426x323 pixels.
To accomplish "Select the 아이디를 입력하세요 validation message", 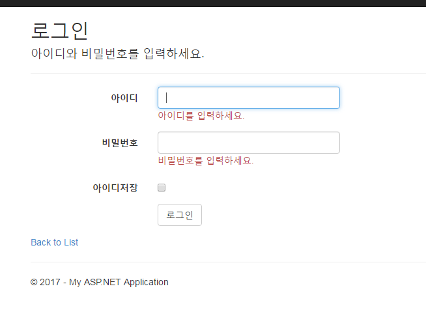I will [201, 115].
